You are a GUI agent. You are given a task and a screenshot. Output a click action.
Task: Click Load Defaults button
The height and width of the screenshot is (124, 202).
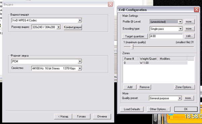[x=132, y=109]
